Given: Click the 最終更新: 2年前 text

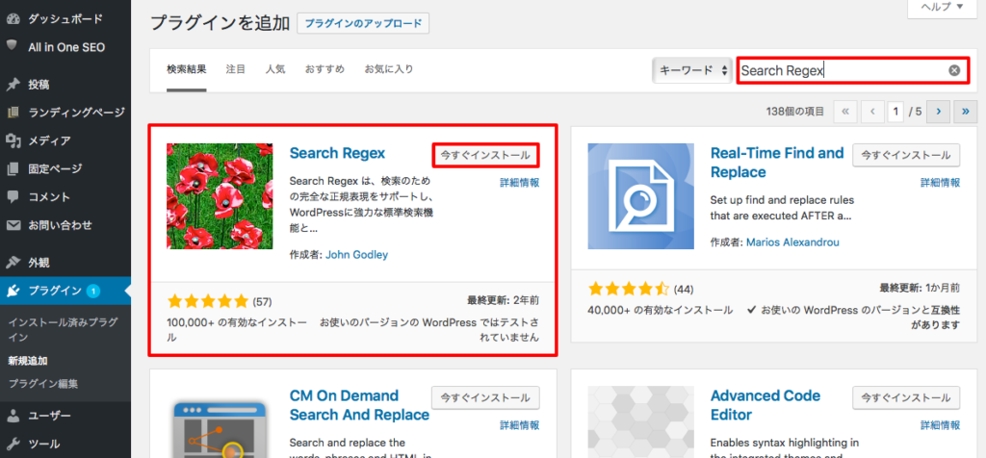Looking at the screenshot, I should pyautogui.click(x=503, y=300).
